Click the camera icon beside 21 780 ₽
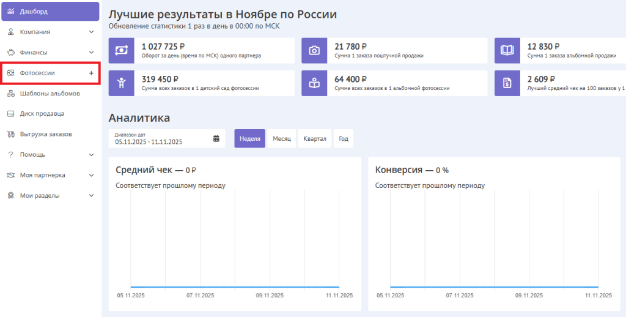The width and height of the screenshot is (626, 317). pyautogui.click(x=314, y=50)
